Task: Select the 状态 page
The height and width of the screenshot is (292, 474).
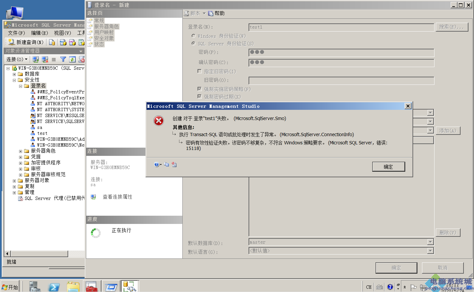Action: (x=99, y=44)
